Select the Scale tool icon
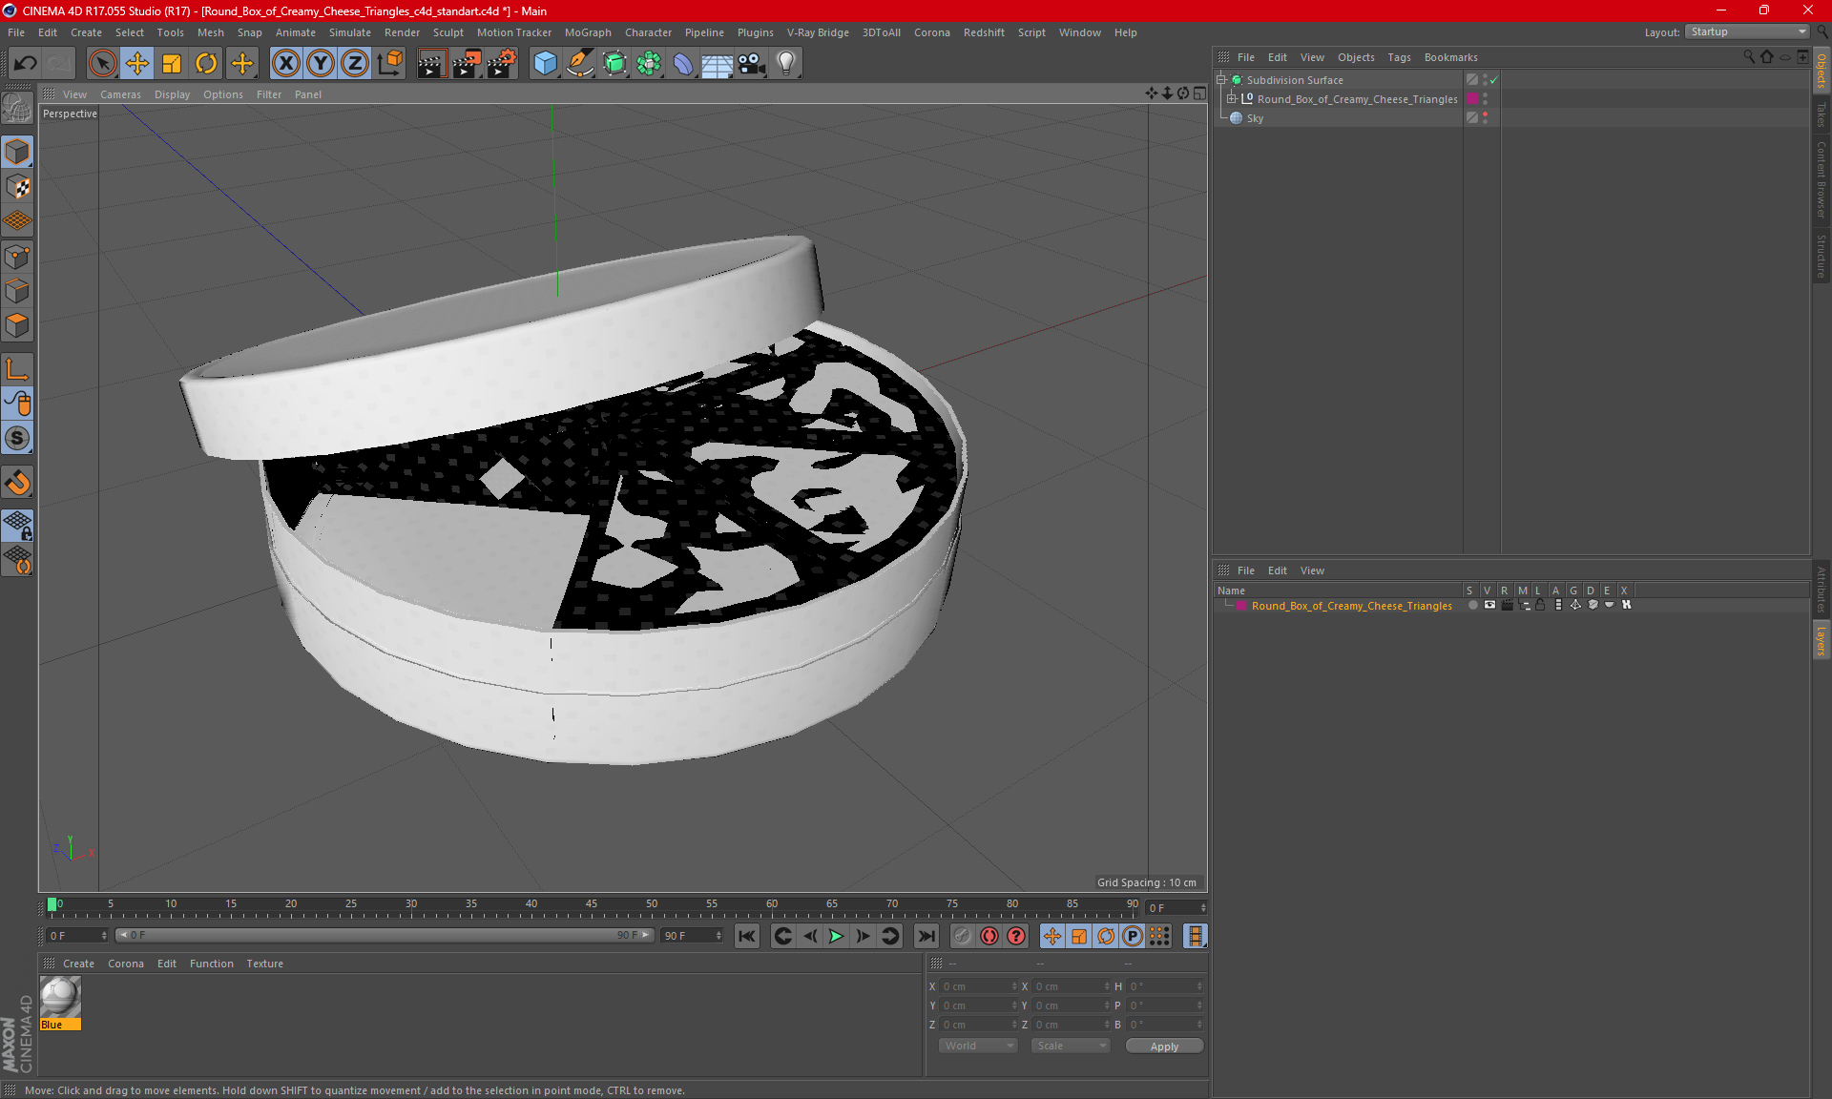 (172, 64)
